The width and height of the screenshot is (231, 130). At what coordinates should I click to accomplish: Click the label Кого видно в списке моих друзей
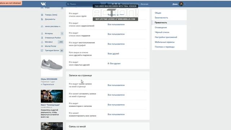pos(80,54)
